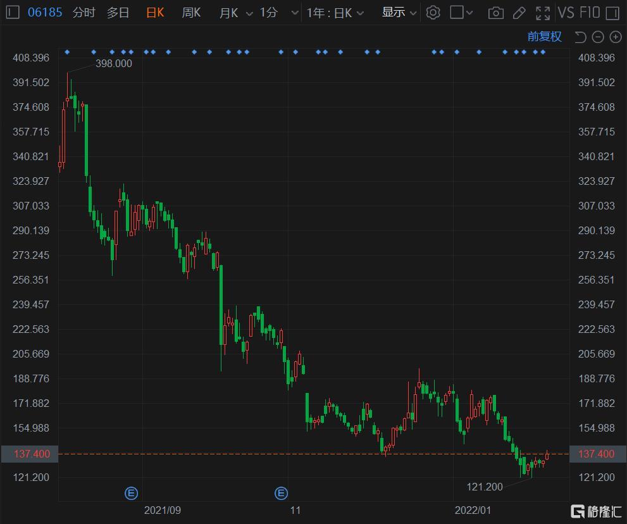
Task: Click the 前复权 adjustment link
Action: (x=544, y=37)
